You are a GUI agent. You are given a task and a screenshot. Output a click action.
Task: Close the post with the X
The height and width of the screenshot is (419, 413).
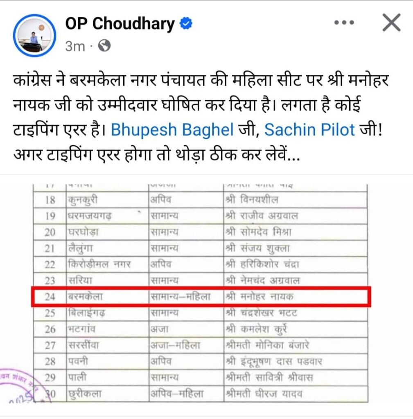pyautogui.click(x=391, y=23)
